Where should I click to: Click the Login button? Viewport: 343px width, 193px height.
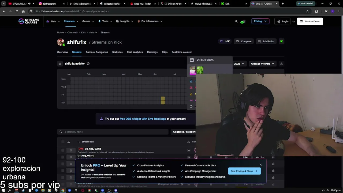coord(282,21)
